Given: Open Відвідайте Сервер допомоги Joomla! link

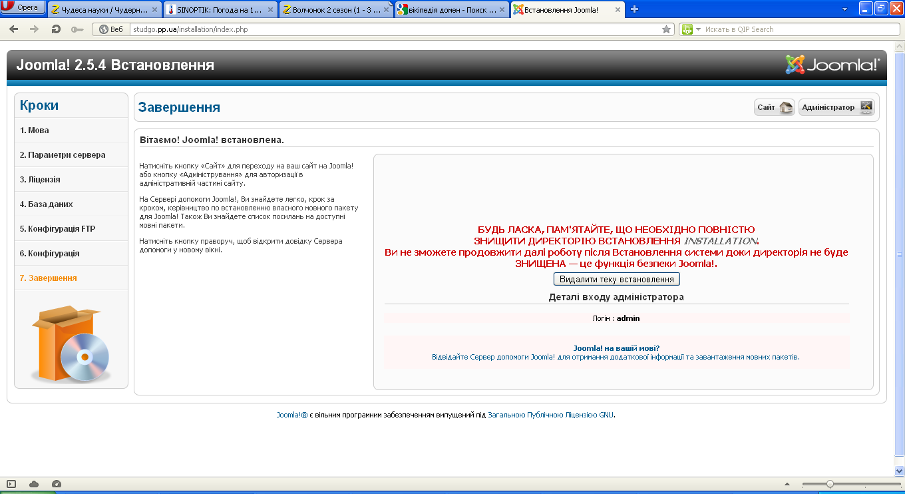Looking at the screenshot, I should point(616,357).
